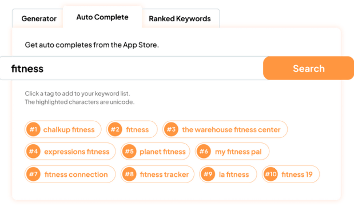Click the orange Search button
Screen dimensions: 354x206
[x=308, y=68]
